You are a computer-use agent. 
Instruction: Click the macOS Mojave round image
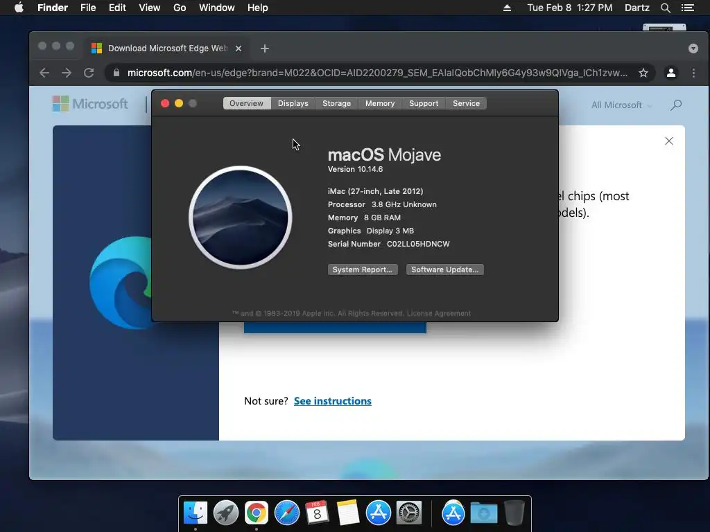(241, 218)
